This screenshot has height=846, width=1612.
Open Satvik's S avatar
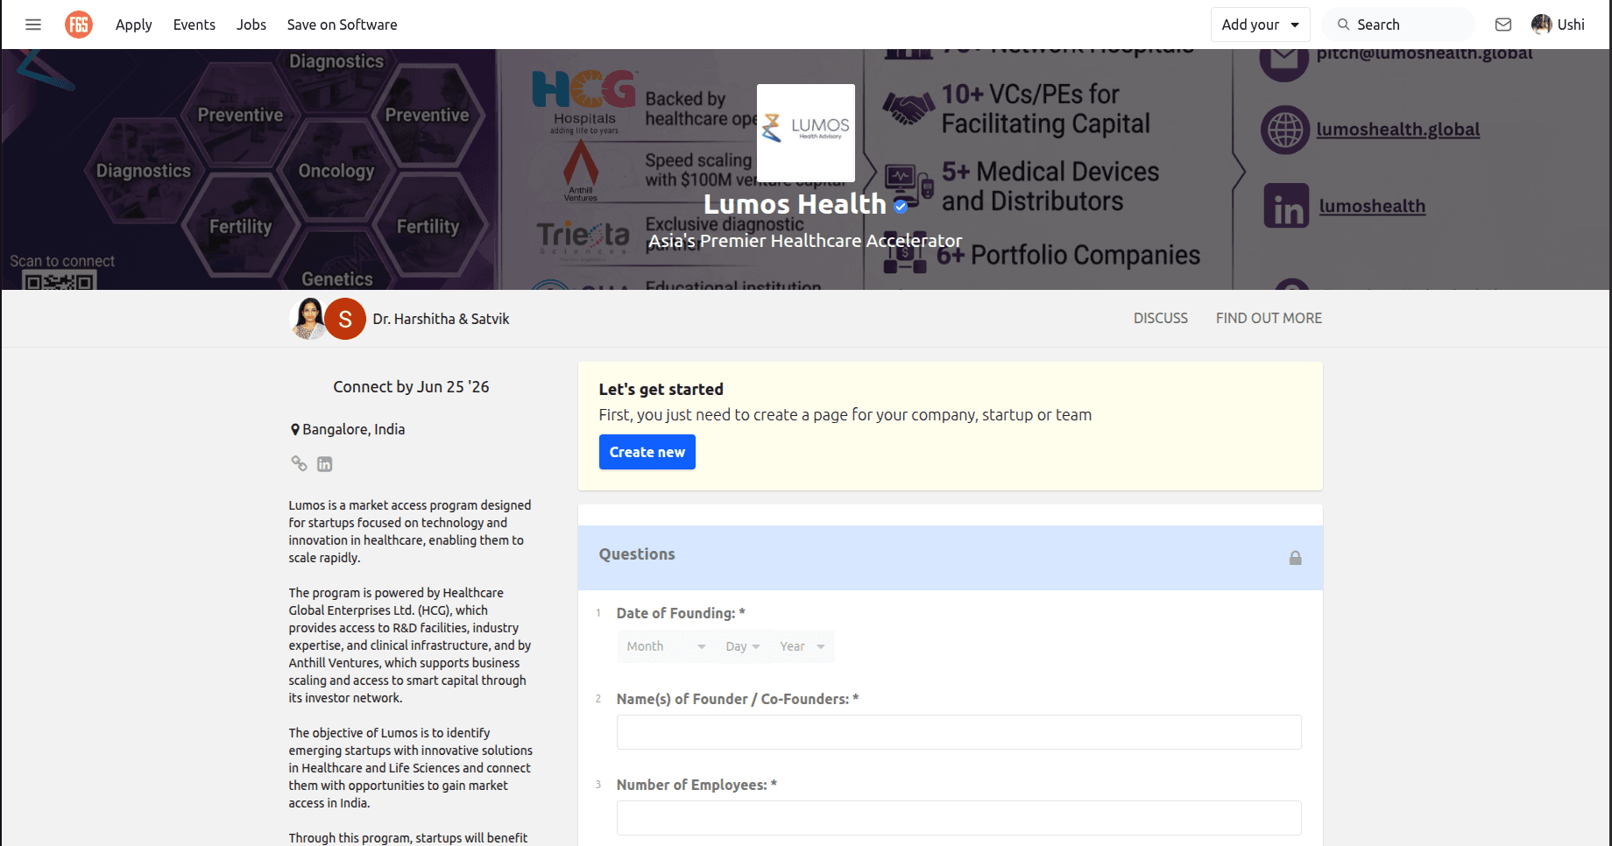pos(345,319)
